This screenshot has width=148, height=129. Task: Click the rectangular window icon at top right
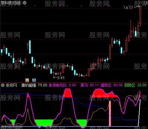tap(146, 3)
